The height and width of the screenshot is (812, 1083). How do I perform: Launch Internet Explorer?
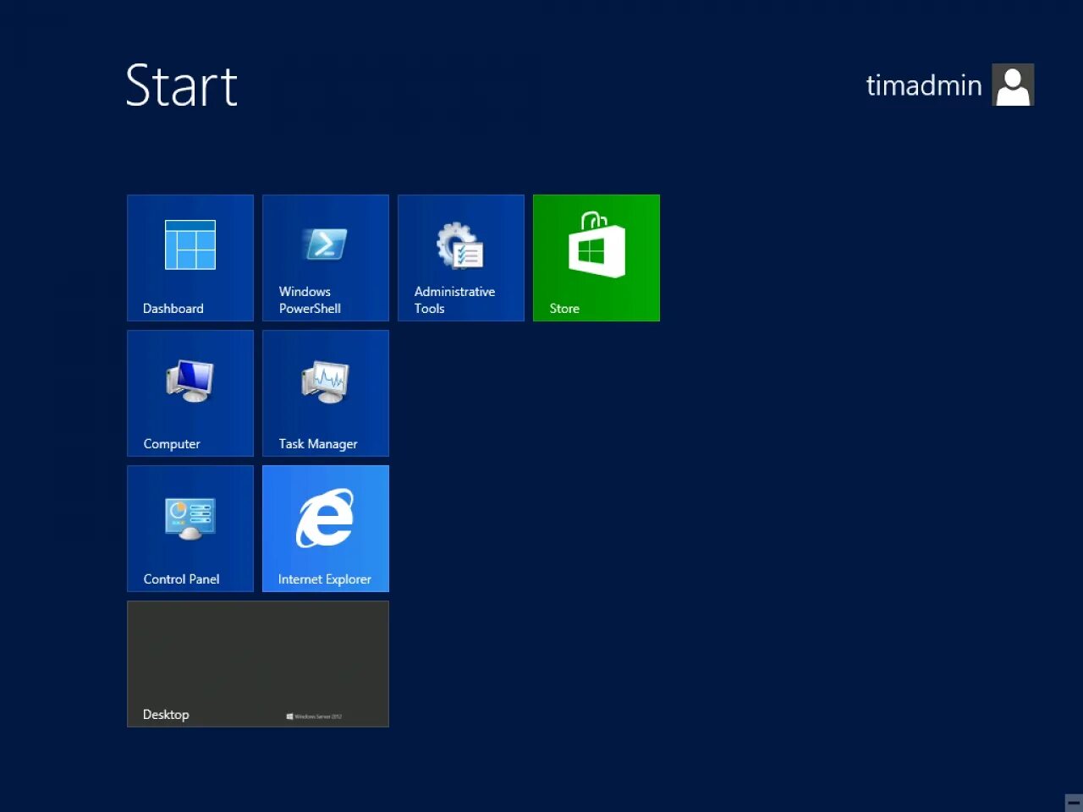coord(325,524)
